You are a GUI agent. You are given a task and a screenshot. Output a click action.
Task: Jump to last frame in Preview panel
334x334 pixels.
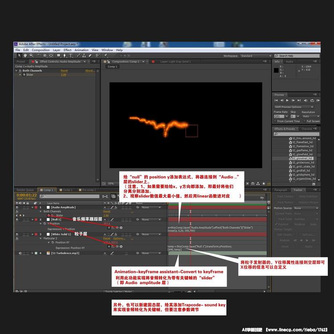299,100
